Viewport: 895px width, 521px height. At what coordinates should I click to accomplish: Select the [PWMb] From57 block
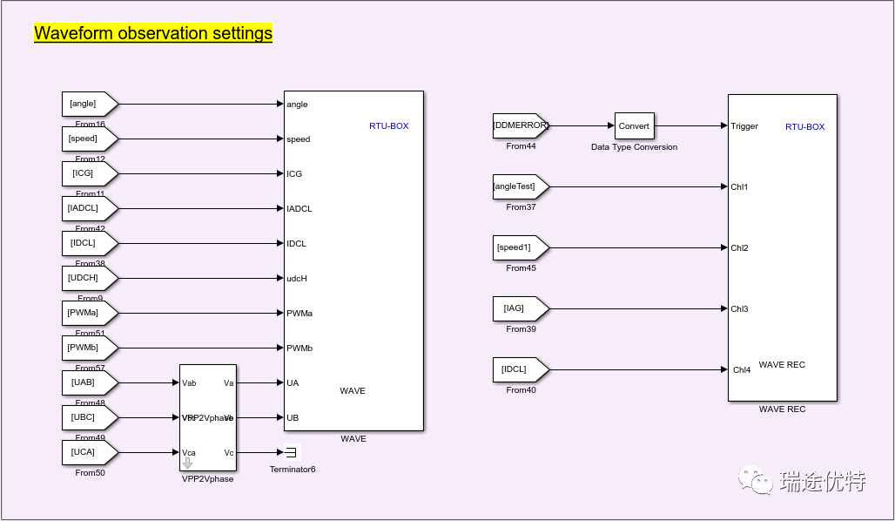tap(87, 348)
